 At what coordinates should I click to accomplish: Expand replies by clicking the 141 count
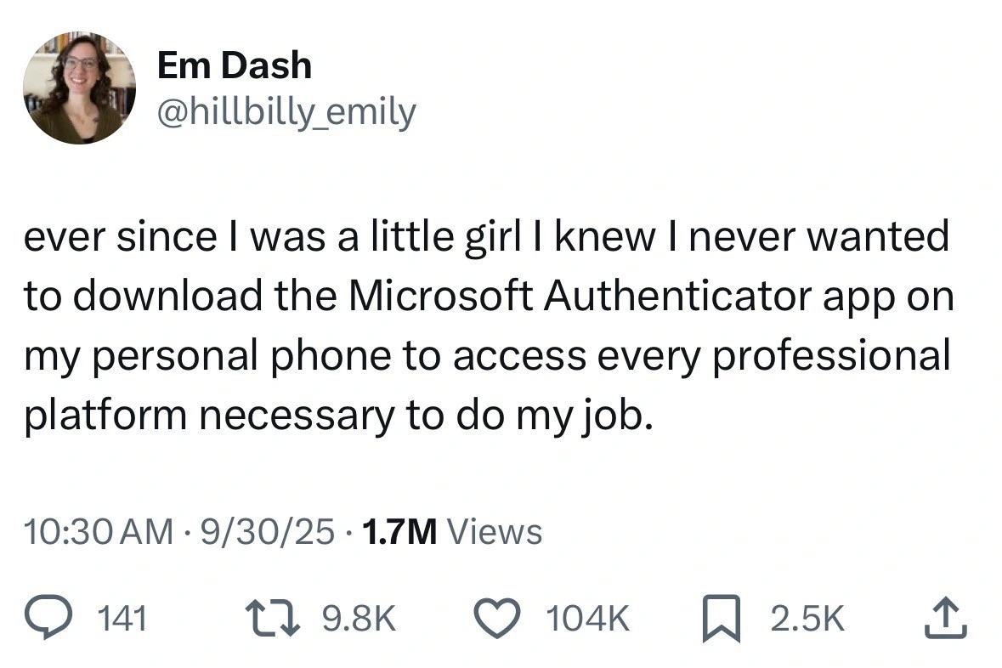coord(122,620)
